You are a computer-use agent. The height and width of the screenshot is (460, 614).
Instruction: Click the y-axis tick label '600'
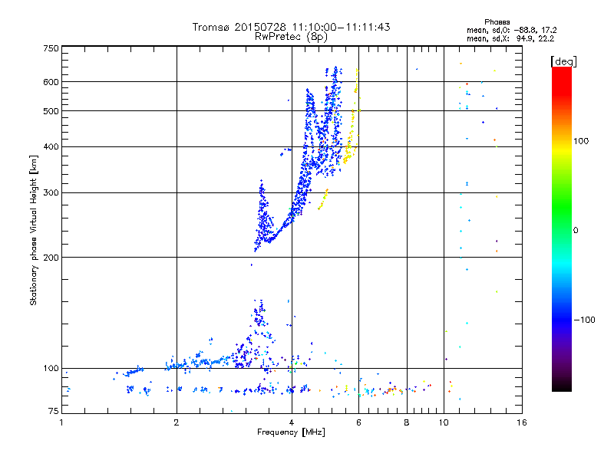point(51,82)
